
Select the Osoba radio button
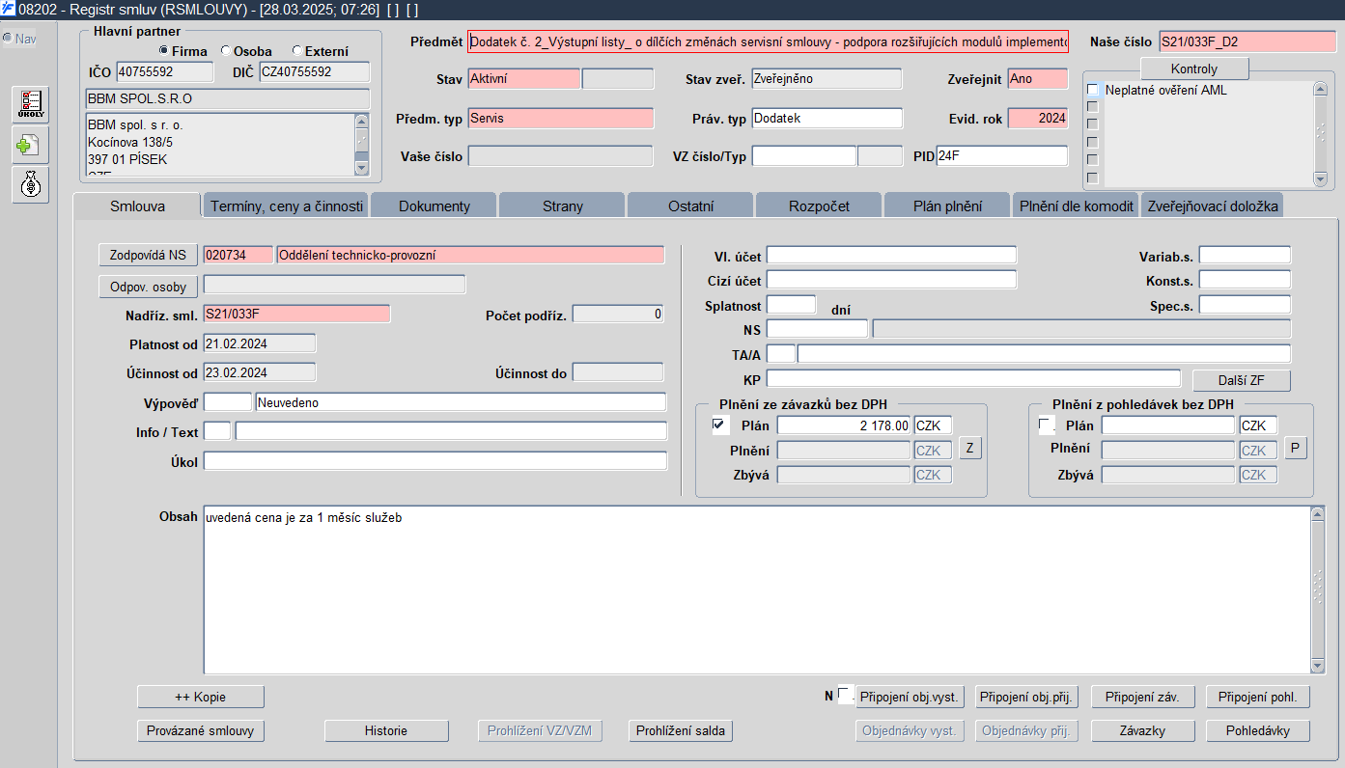tap(226, 51)
